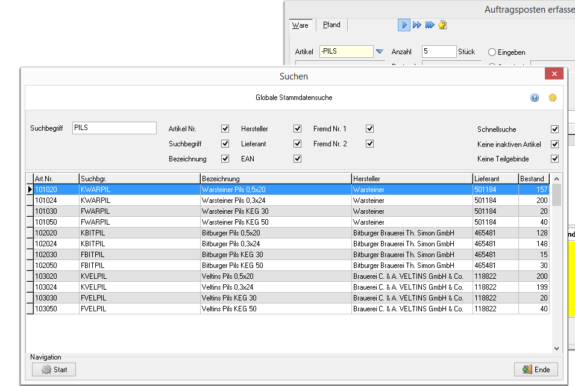The height and width of the screenshot is (386, 575).
Task: Select the Eingeben radio button
Action: (492, 52)
